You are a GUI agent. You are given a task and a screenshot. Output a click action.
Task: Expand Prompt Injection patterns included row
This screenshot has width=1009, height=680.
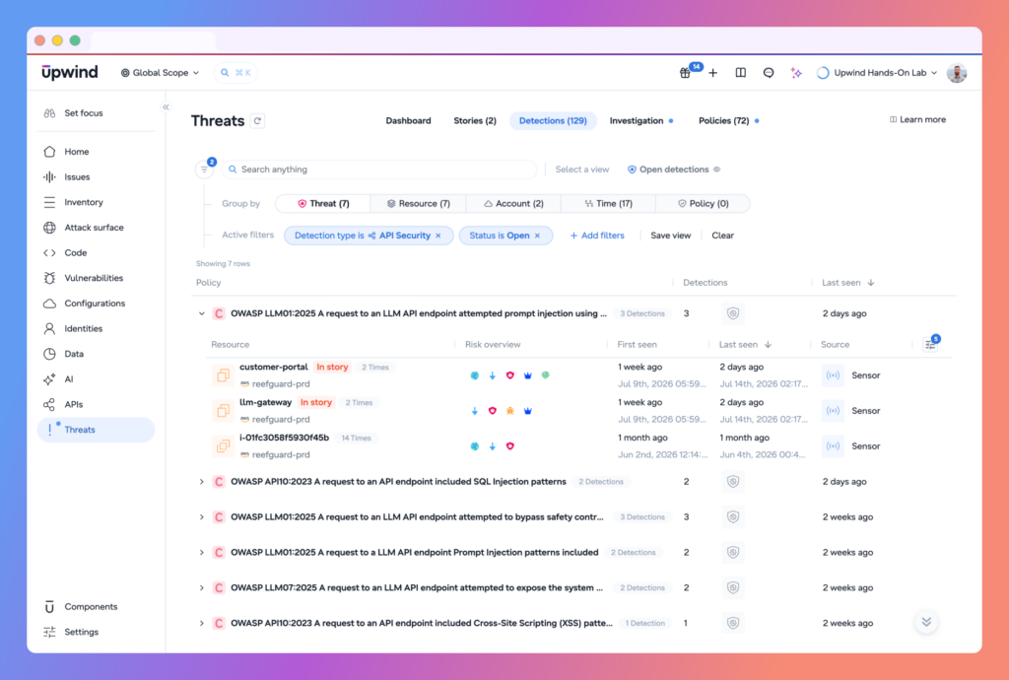point(201,552)
